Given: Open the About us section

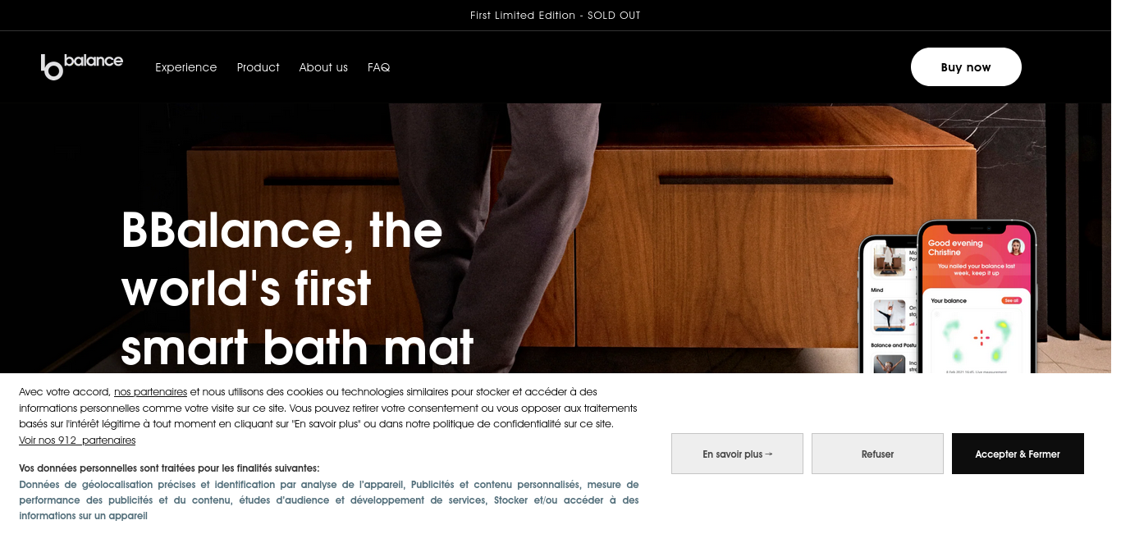Looking at the screenshot, I should click(323, 67).
